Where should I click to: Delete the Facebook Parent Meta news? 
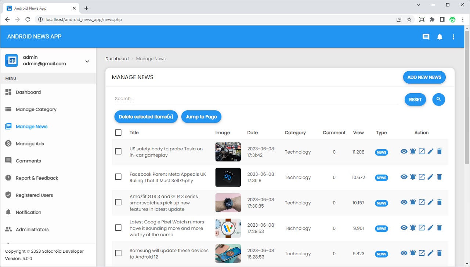(x=439, y=177)
